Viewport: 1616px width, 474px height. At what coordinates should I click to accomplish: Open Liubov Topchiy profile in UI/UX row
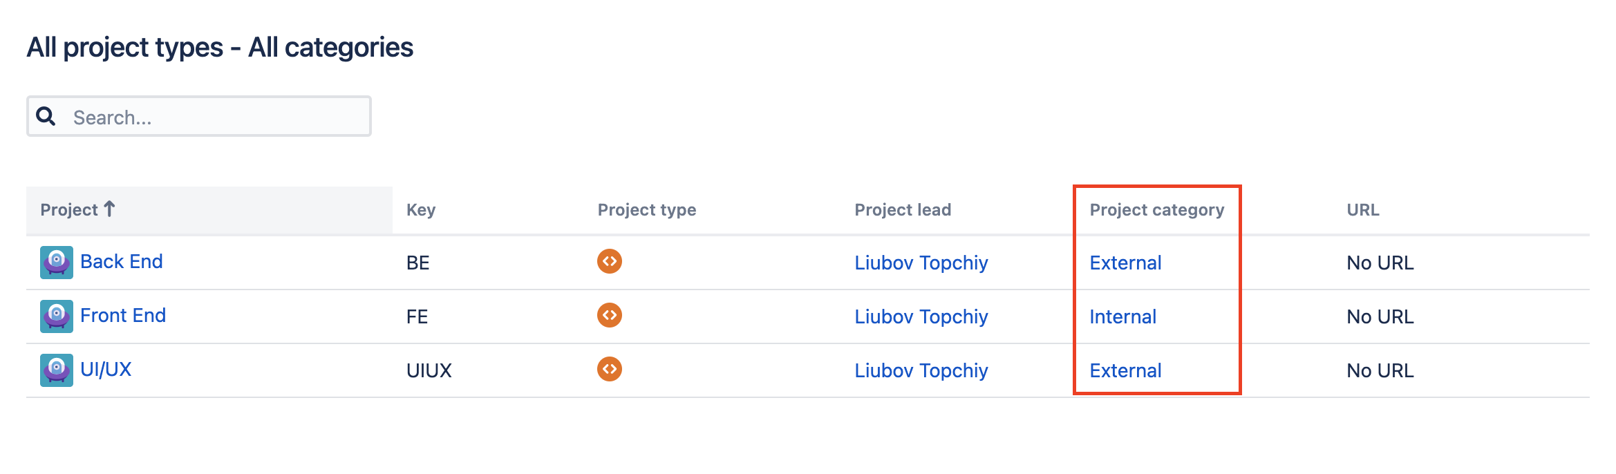pyautogui.click(x=921, y=371)
